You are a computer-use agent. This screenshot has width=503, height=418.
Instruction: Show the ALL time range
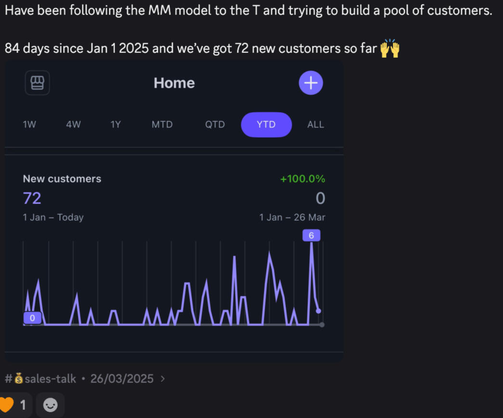315,125
